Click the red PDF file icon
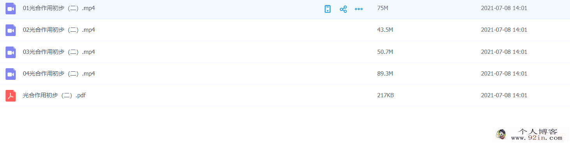This screenshot has height=143, width=570. pos(11,95)
